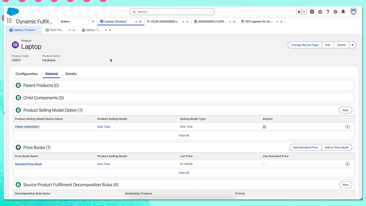Open row actions for PSMO-000000011
This screenshot has width=366, height=206.
(x=347, y=127)
